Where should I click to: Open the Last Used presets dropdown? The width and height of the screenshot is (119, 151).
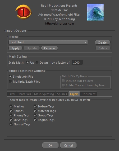[48, 42]
